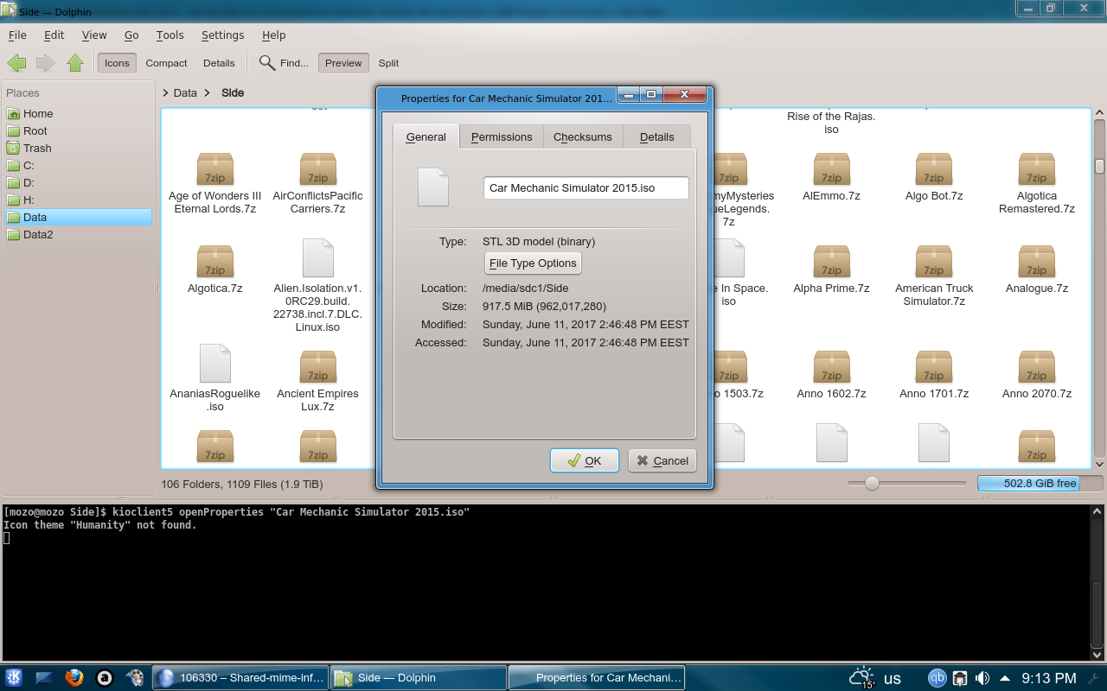This screenshot has width=1107, height=691.
Task: Adjust the icon zoom slider
Action: 872,484
